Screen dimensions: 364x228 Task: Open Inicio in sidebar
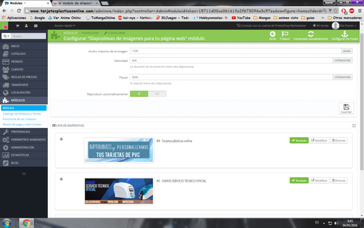click(x=24, y=46)
